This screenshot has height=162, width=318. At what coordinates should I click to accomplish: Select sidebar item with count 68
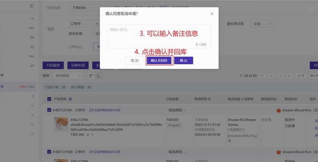[x=18, y=38]
